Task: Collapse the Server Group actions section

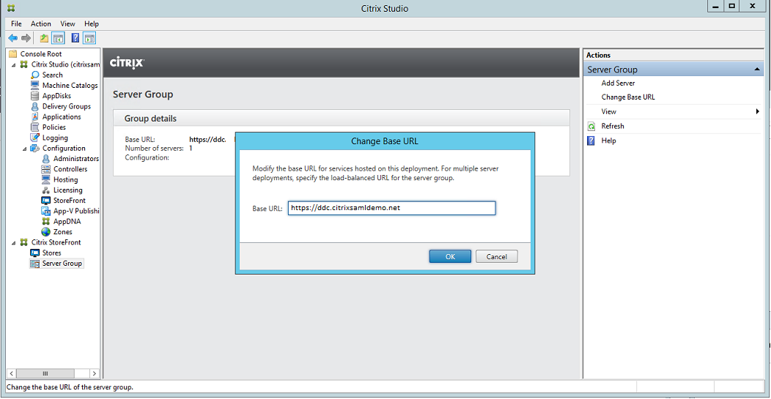Action: (757, 70)
